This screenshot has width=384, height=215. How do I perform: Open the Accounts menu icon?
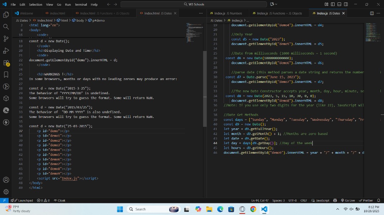pos(6,180)
